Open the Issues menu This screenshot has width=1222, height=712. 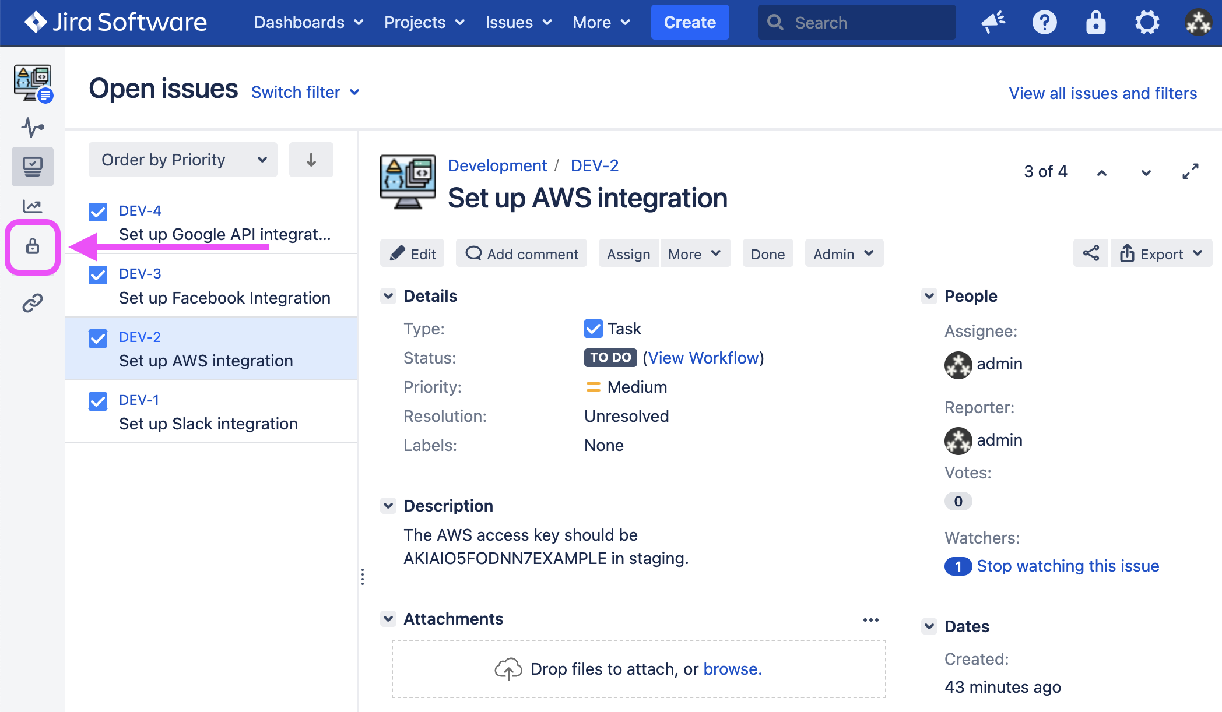[x=518, y=23]
